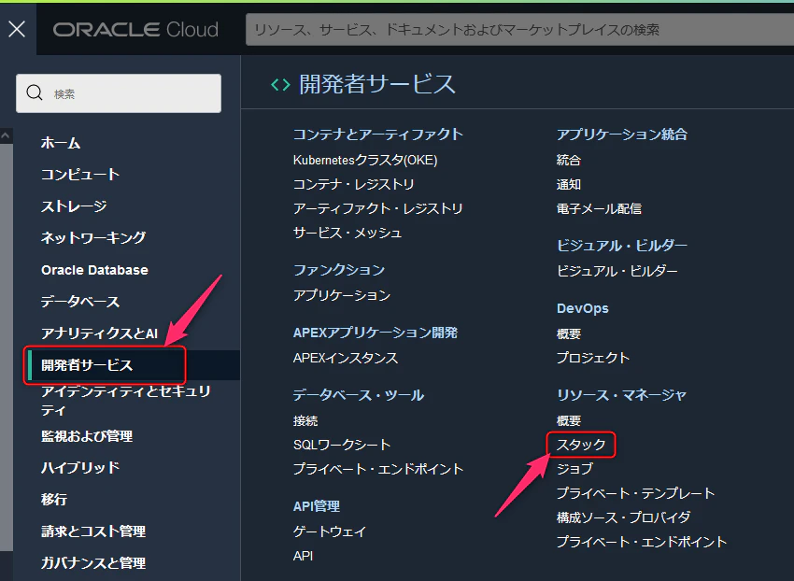The image size is (794, 581).
Task: Open ゲートウェイ link
Action: coord(330,531)
